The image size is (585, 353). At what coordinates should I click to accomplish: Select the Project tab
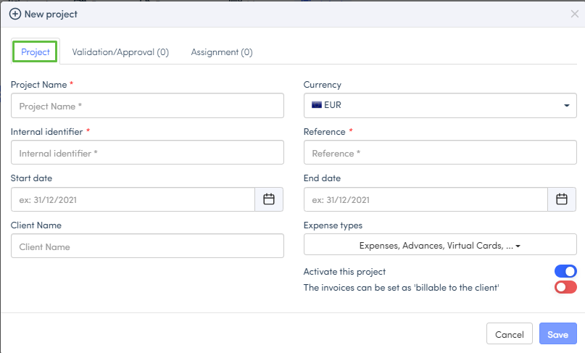click(36, 52)
